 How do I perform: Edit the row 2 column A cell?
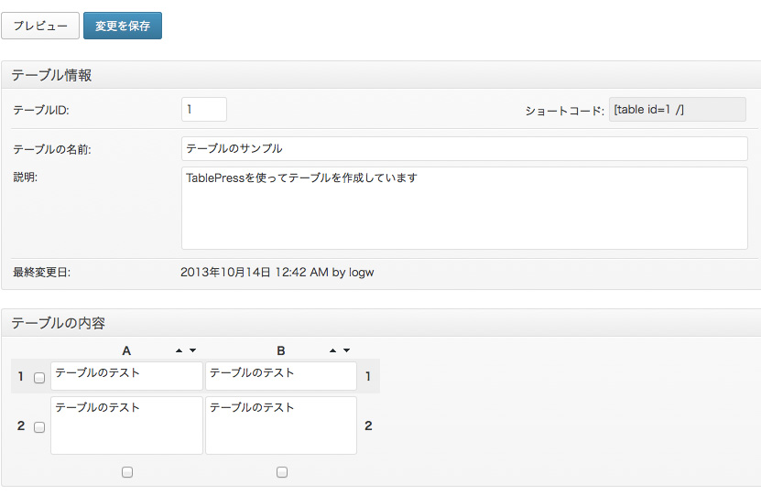pos(126,425)
